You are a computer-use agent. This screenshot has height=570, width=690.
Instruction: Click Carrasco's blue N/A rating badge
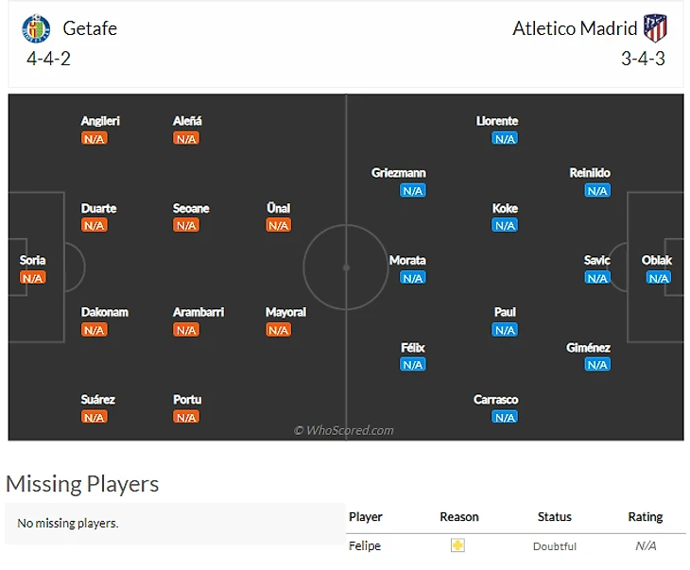505,417
